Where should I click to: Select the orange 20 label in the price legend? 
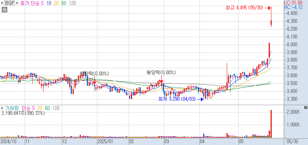click(57, 3)
